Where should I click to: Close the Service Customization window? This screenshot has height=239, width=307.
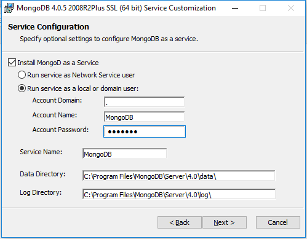coord(291,8)
